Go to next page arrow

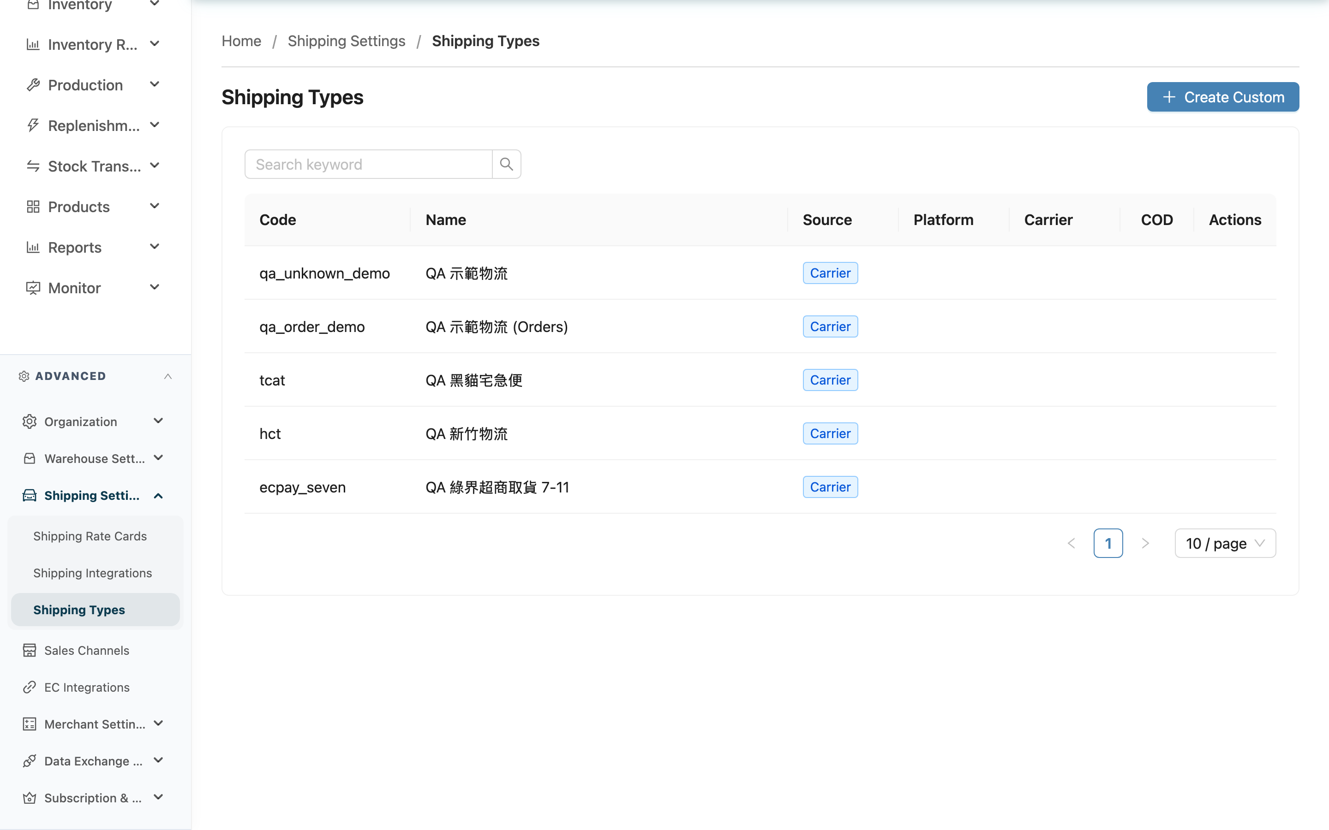tap(1145, 544)
